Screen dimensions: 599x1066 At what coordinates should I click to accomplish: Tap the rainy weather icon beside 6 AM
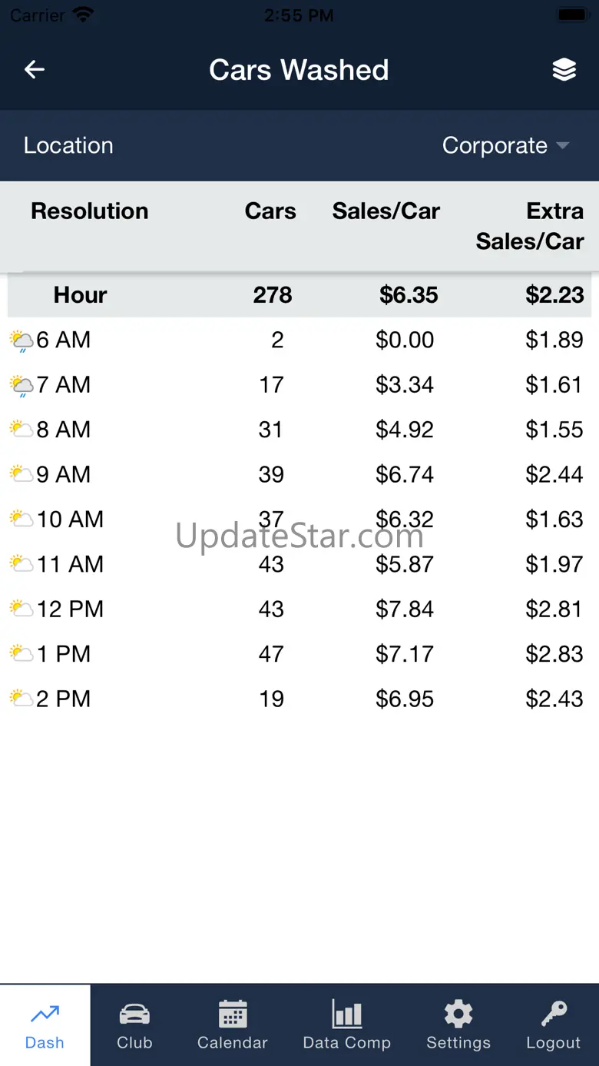click(x=22, y=340)
